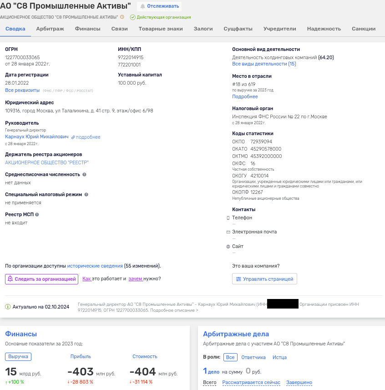The image size is (385, 390).
Task: Click the ОКОПФ code 12267
Action: point(257,192)
